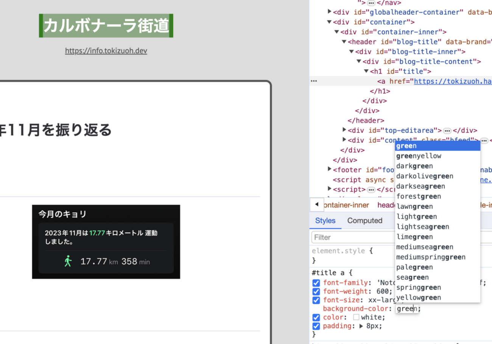Open the info.tokizuoh.dev link
492x344 pixels.
[106, 51]
